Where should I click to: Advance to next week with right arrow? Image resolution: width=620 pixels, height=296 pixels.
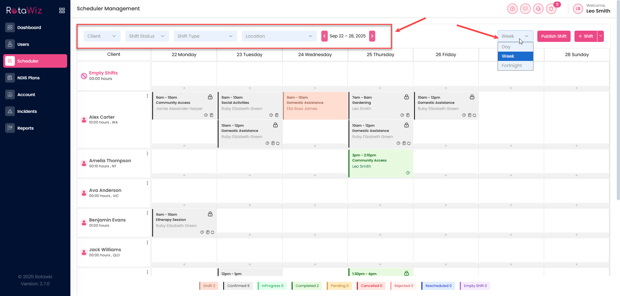click(372, 36)
